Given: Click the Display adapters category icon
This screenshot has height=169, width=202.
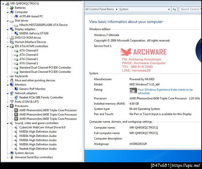Looking at the screenshot, I should pyautogui.click(x=12, y=29).
